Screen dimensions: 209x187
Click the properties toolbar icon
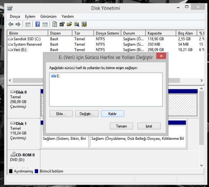point(62,24)
